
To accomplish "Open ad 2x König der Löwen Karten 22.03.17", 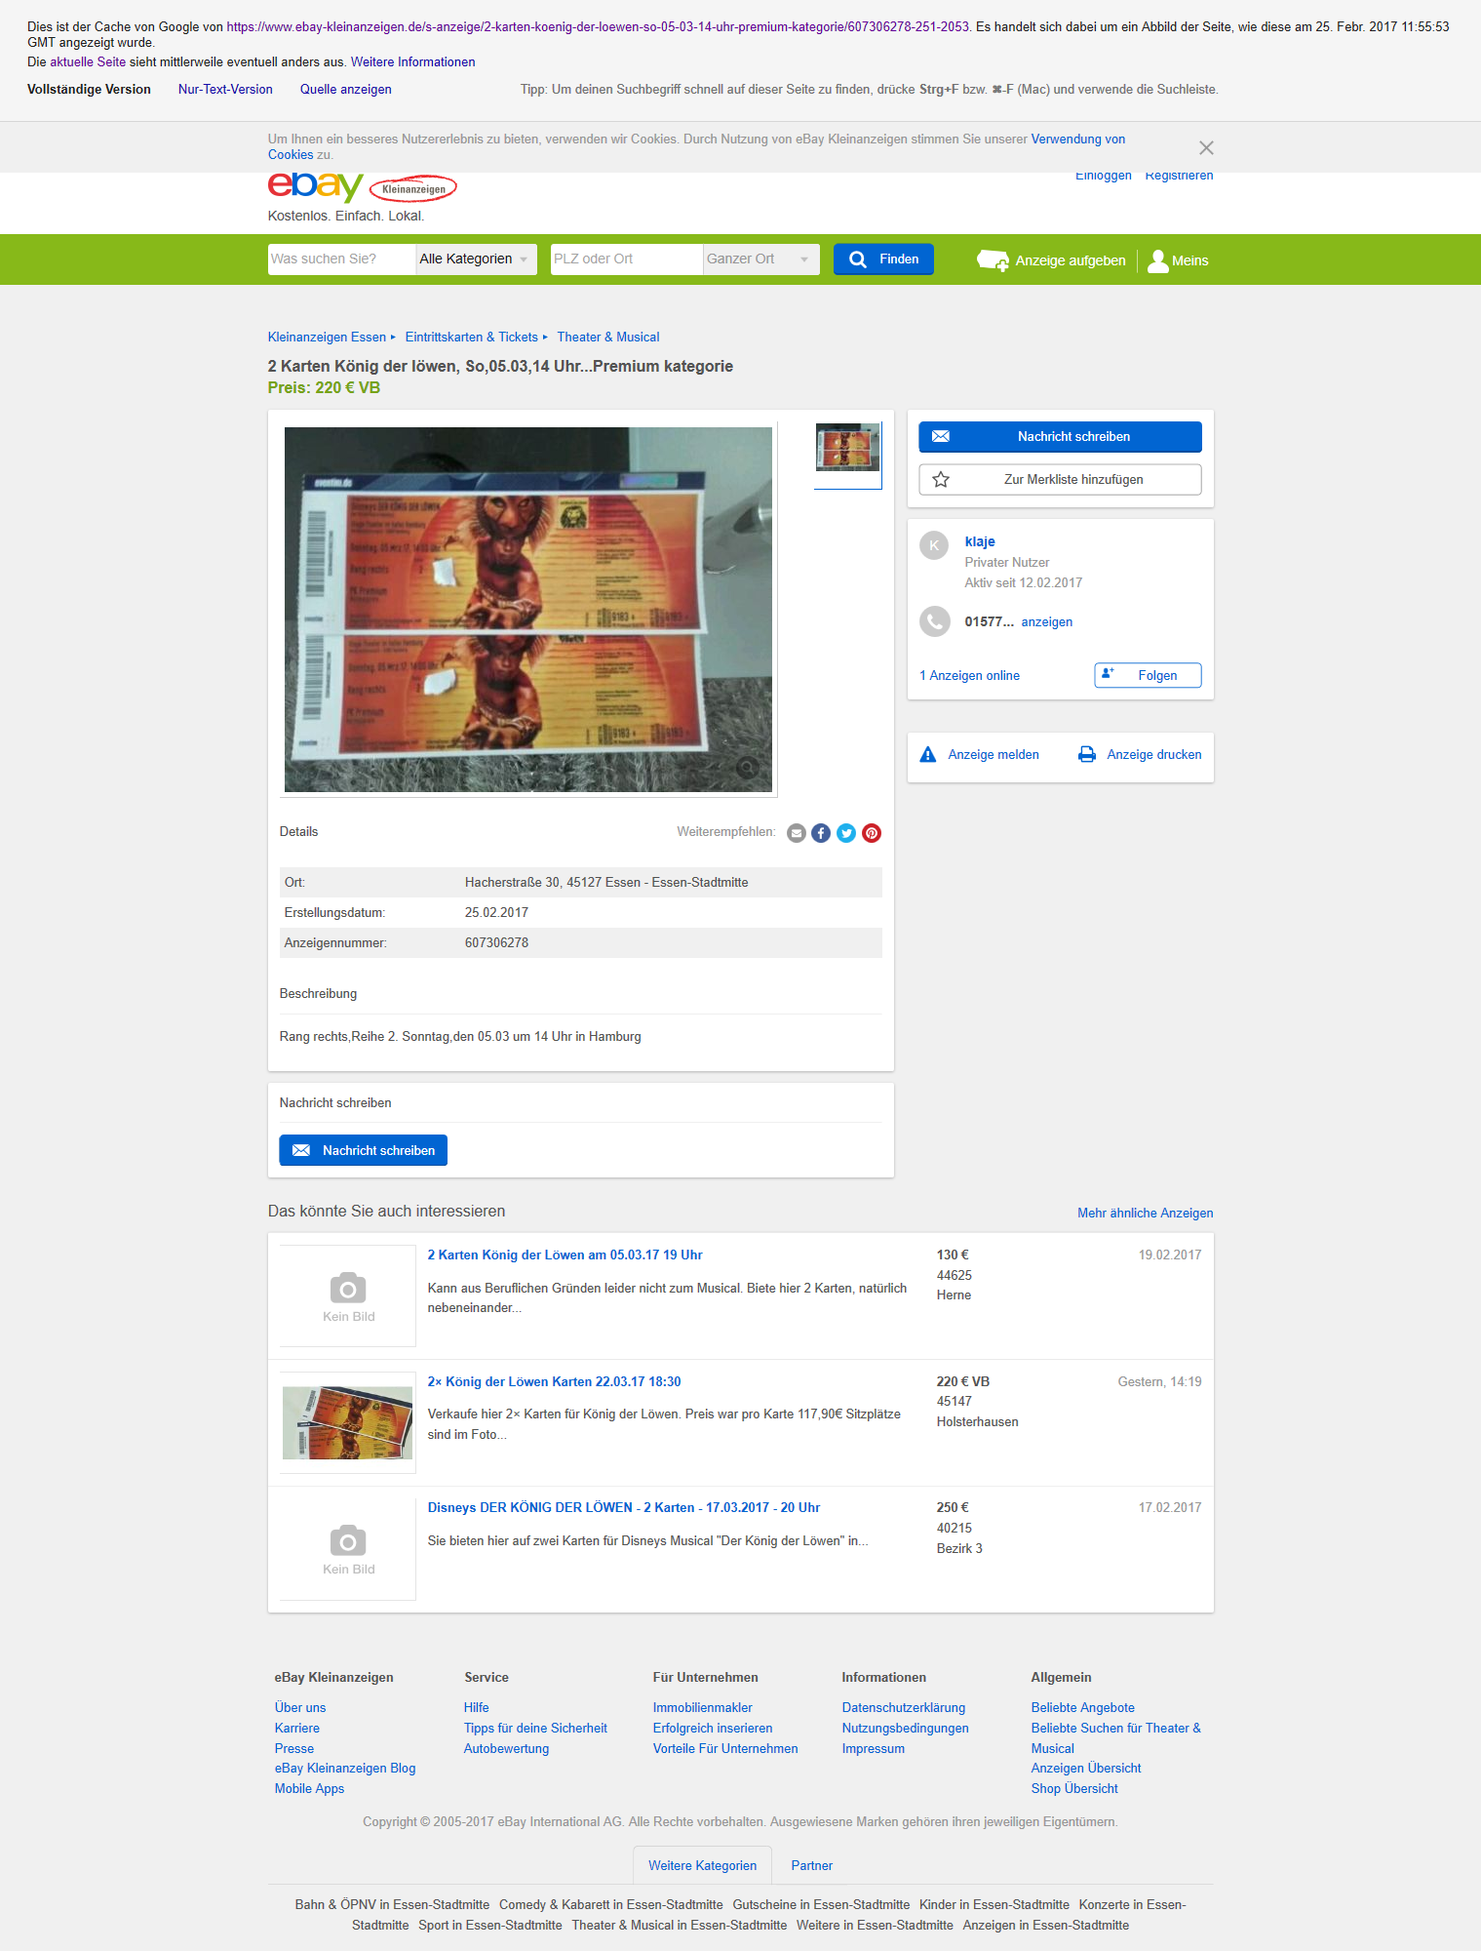I will [x=555, y=1382].
